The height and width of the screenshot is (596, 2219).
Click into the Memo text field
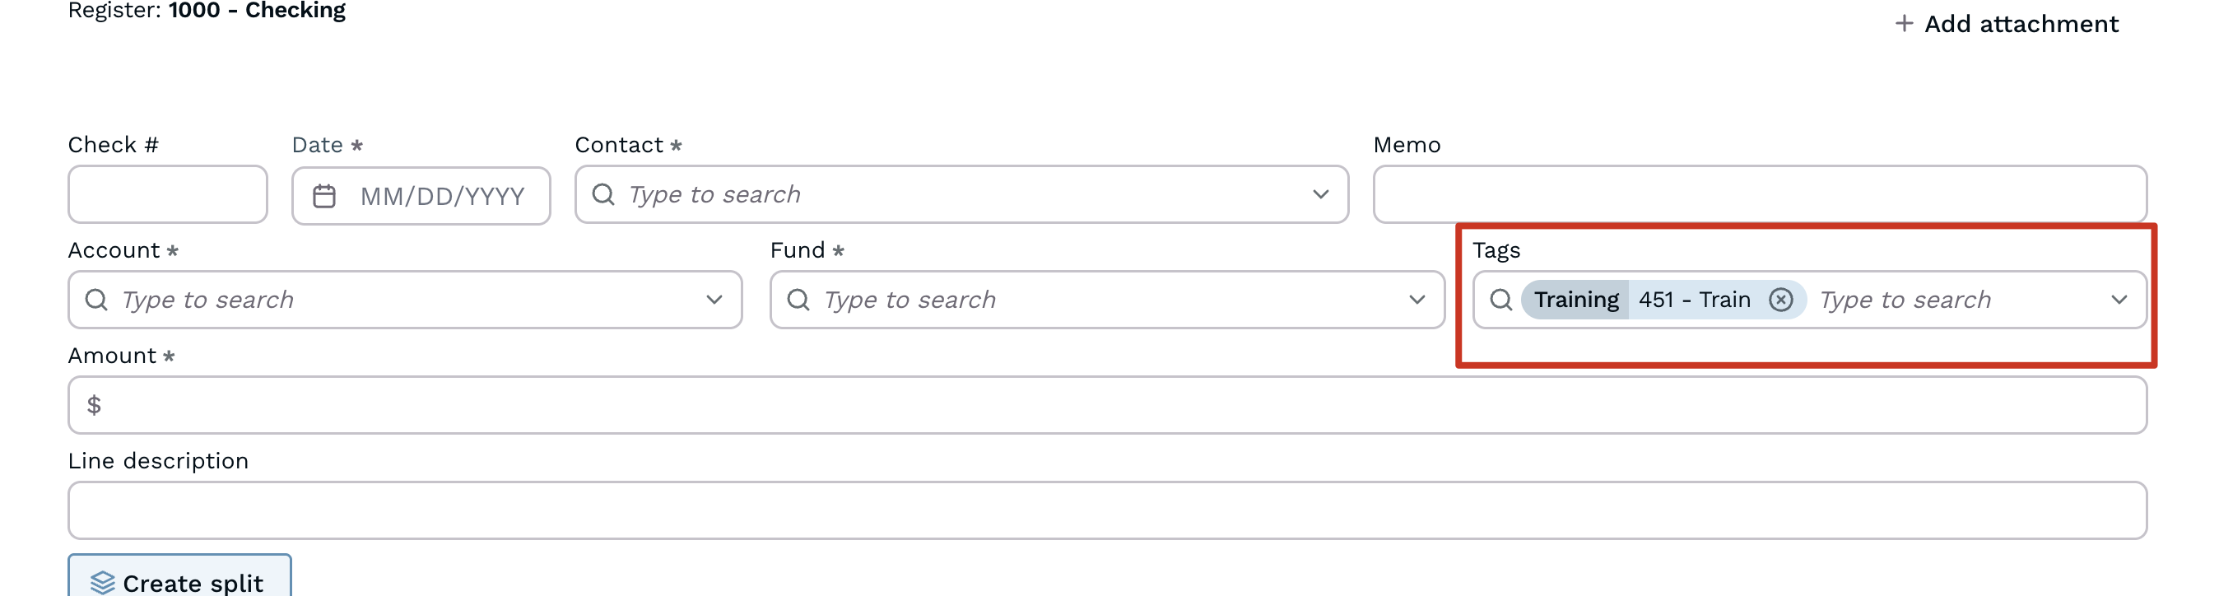pos(1759,194)
